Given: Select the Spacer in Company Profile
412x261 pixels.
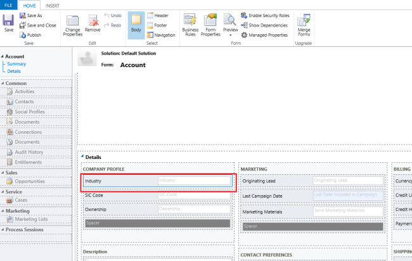Looking at the screenshot, I should pyautogui.click(x=158, y=223).
